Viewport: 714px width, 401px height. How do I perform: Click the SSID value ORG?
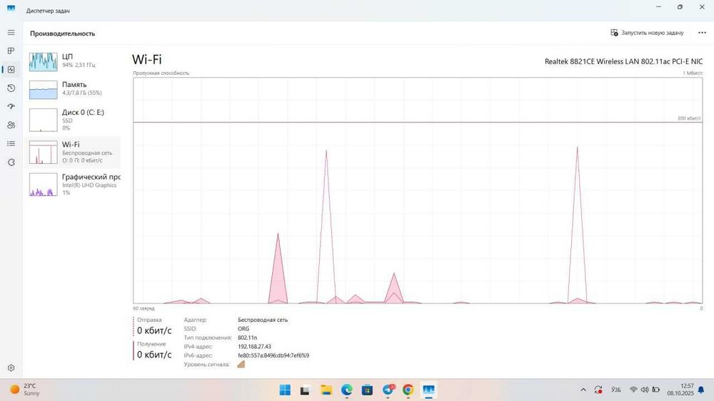(243, 329)
